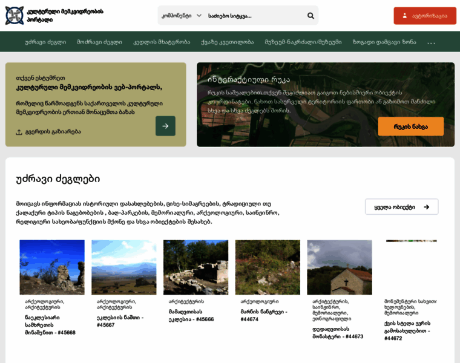Click the arrow icon in ყველა ობიექტი button
Image resolution: width=460 pixels, height=363 pixels.
click(x=427, y=207)
